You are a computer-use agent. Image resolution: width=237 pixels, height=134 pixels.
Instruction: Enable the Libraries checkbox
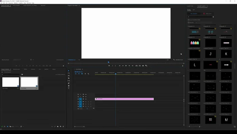pyautogui.click(x=189, y=23)
